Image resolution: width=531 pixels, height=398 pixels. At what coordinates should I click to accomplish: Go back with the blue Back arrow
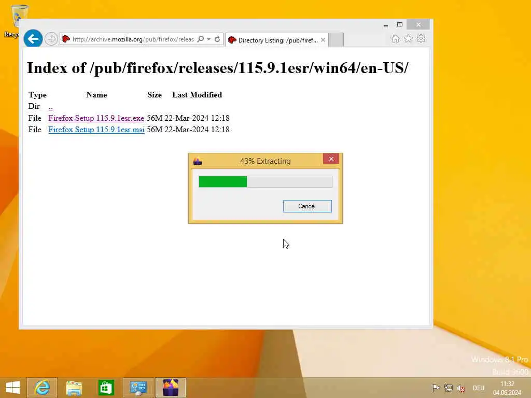click(x=33, y=39)
